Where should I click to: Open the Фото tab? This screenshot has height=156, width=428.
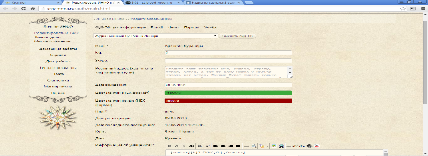click(x=173, y=28)
